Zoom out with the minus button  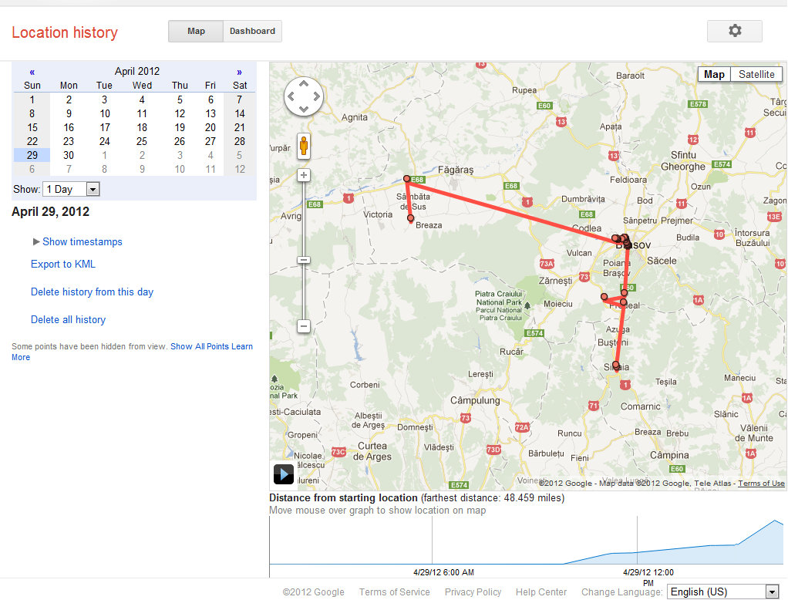(x=304, y=326)
